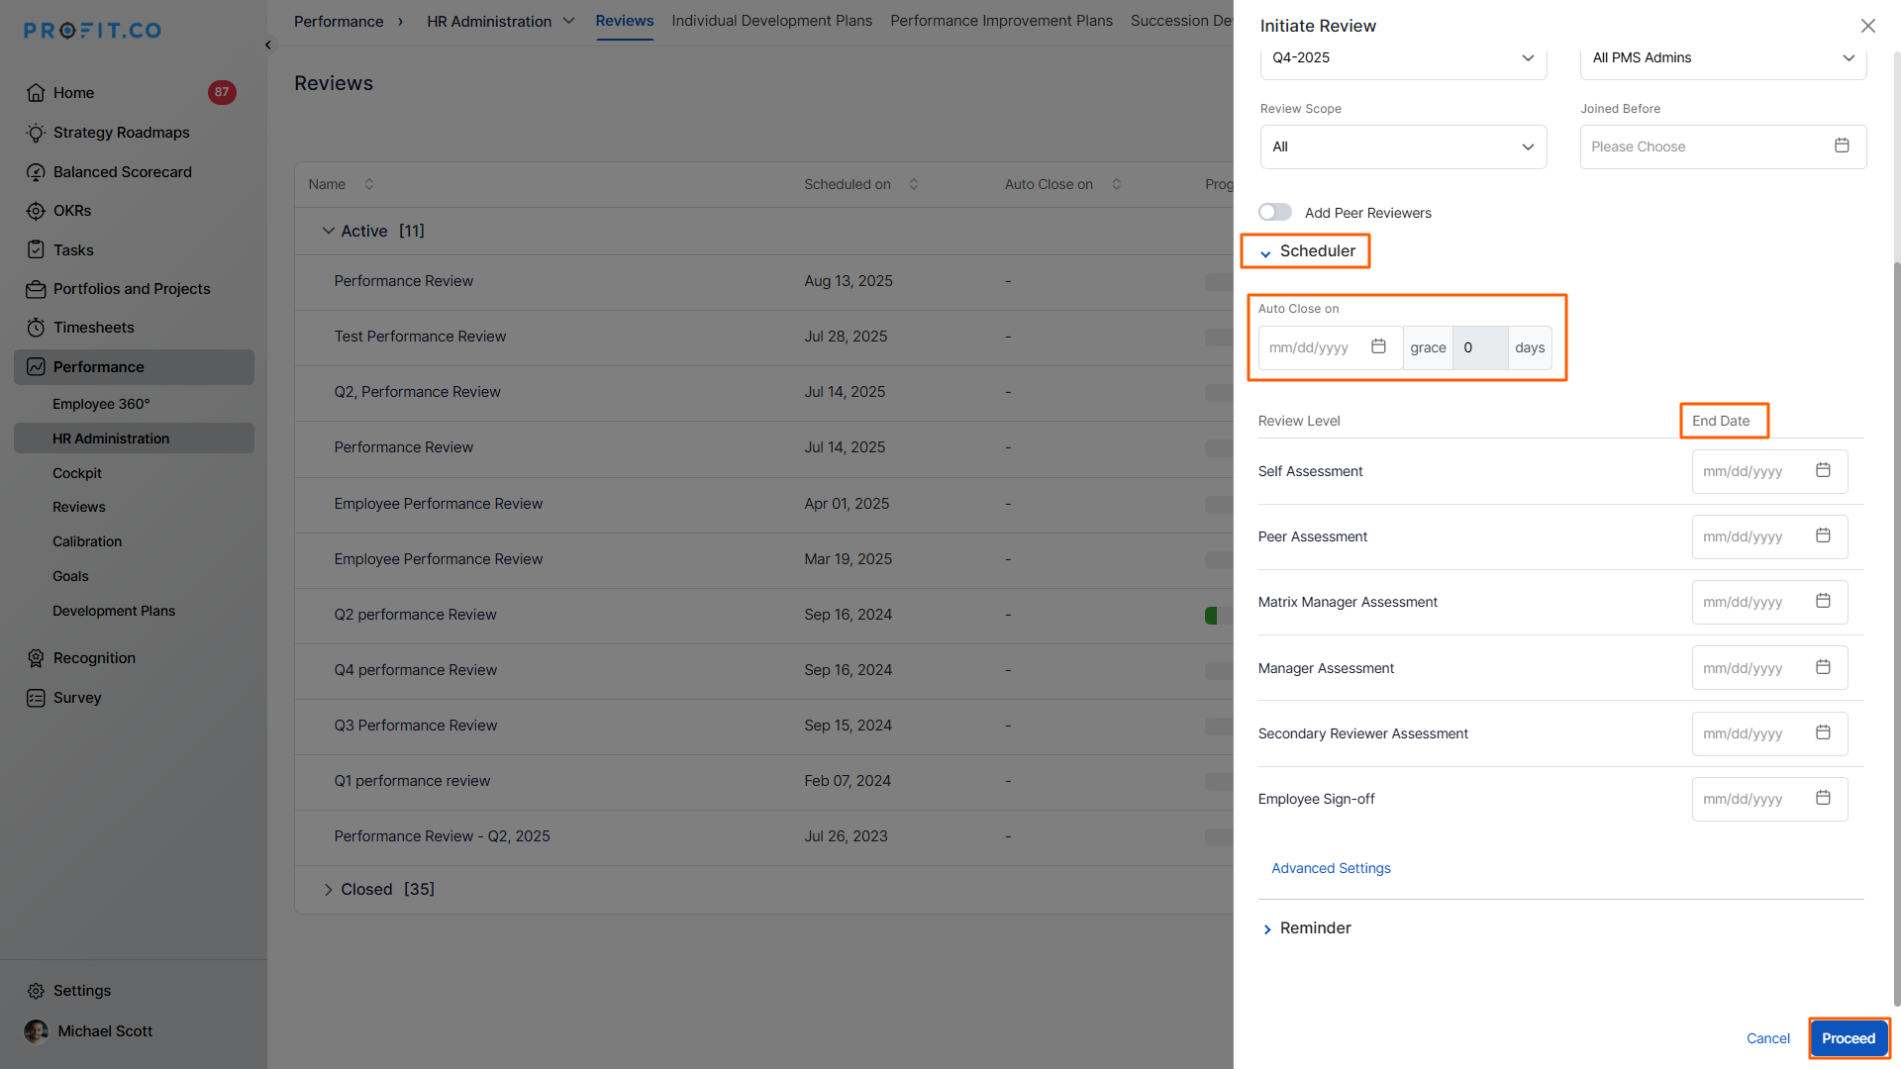Screen dimensions: 1901x1069
Task: Click the grace days number field
Action: [1479, 347]
